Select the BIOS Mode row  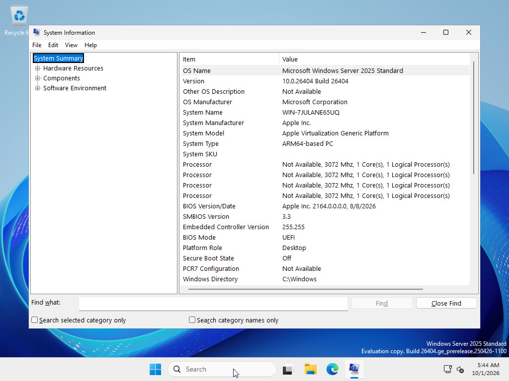(325, 237)
